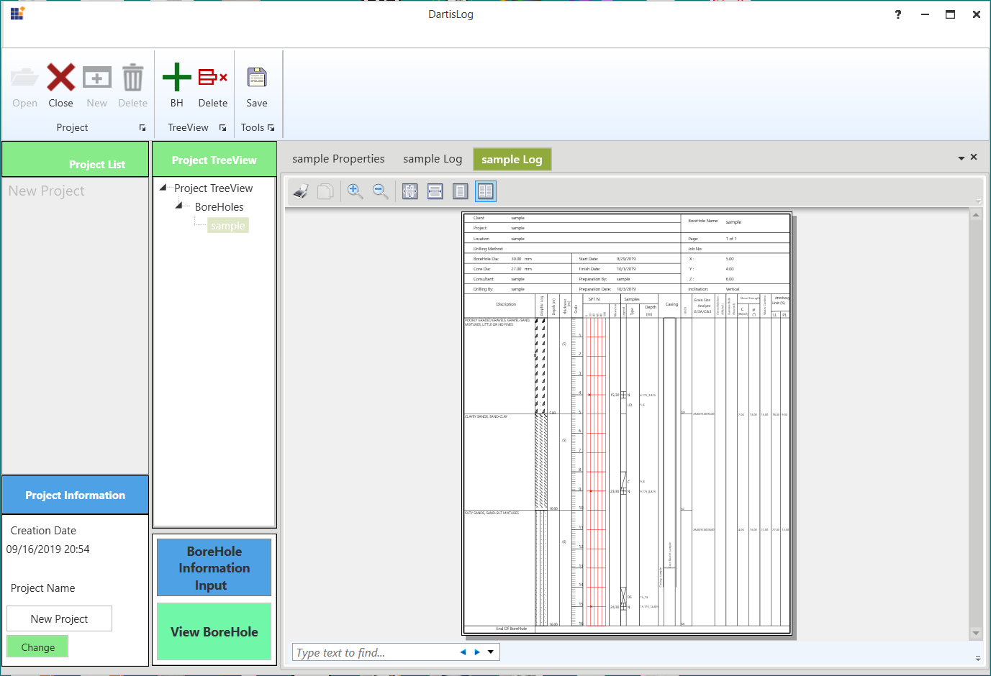The height and width of the screenshot is (676, 991).
Task: Open the find options dropdown arrow
Action: (491, 652)
